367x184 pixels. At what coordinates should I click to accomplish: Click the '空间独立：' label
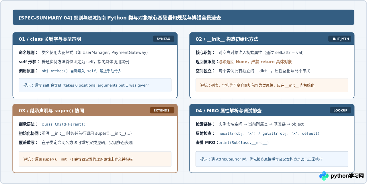[205, 71]
